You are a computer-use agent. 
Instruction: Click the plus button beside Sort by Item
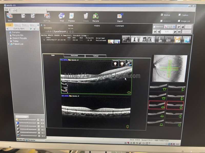pyautogui.click(x=34, y=29)
